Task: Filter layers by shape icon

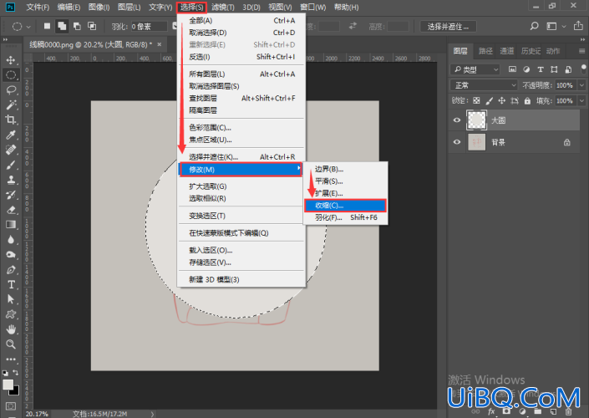Action: tap(554, 69)
